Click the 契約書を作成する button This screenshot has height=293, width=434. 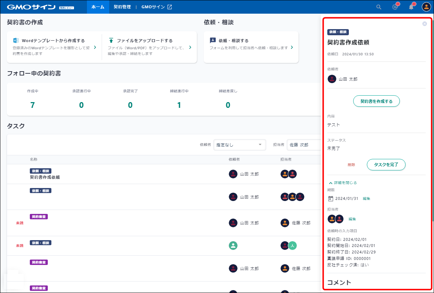point(376,101)
